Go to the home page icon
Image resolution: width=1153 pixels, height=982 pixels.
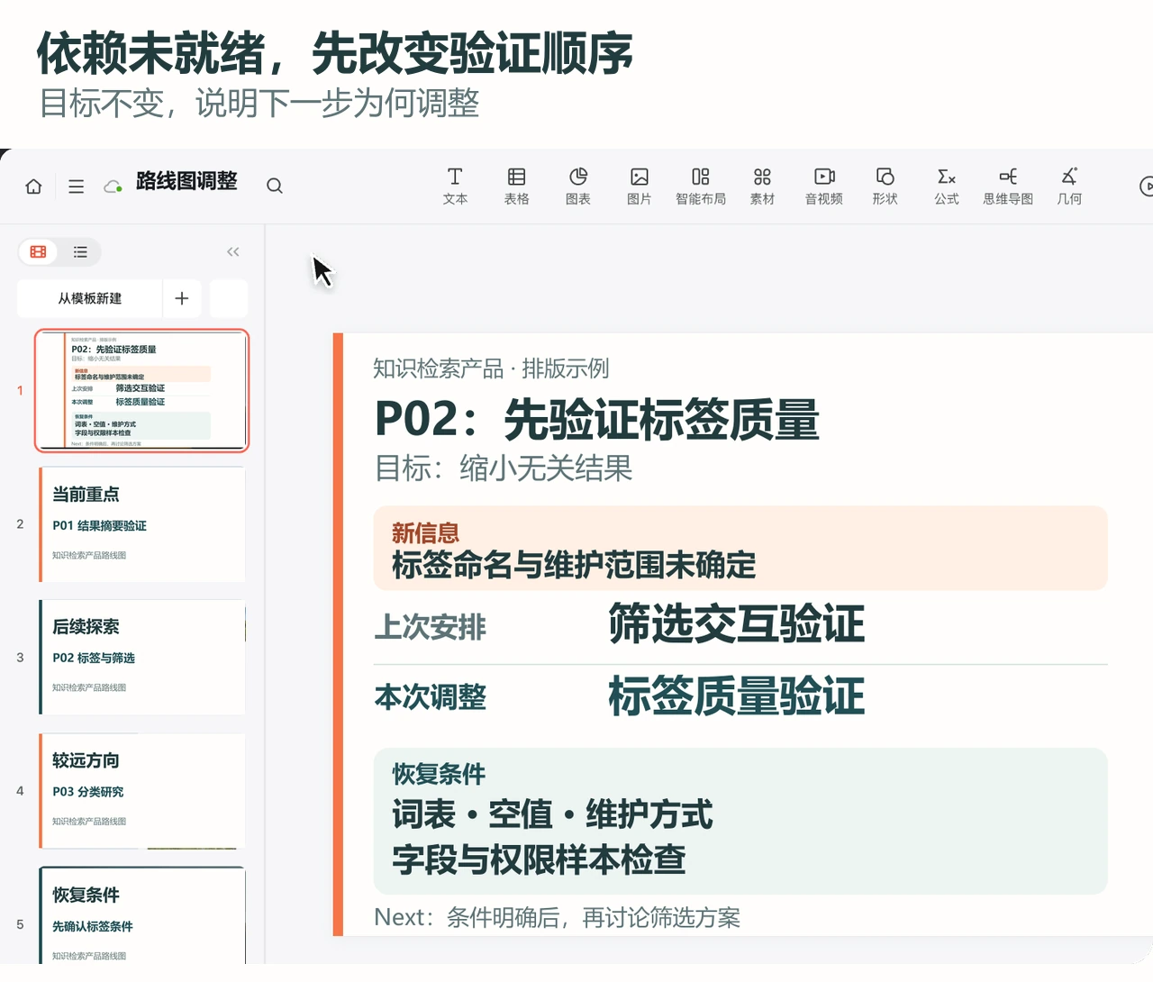pyautogui.click(x=33, y=186)
